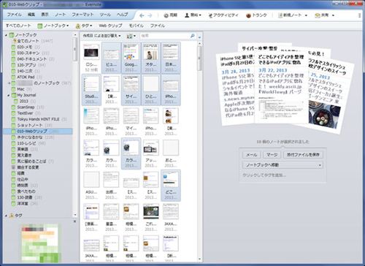Viewport: 365px width, 266px height.
Task: Click the メール button
Action: [x=252, y=155]
